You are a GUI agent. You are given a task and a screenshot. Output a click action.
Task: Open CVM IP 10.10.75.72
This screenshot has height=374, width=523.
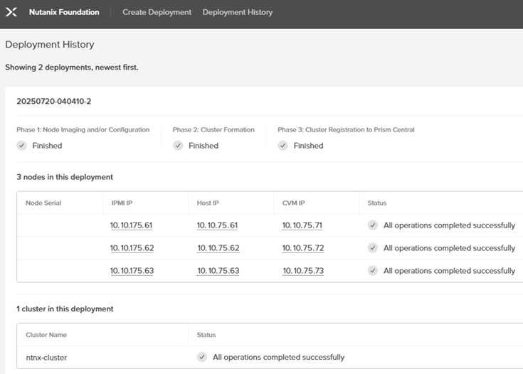pos(303,248)
